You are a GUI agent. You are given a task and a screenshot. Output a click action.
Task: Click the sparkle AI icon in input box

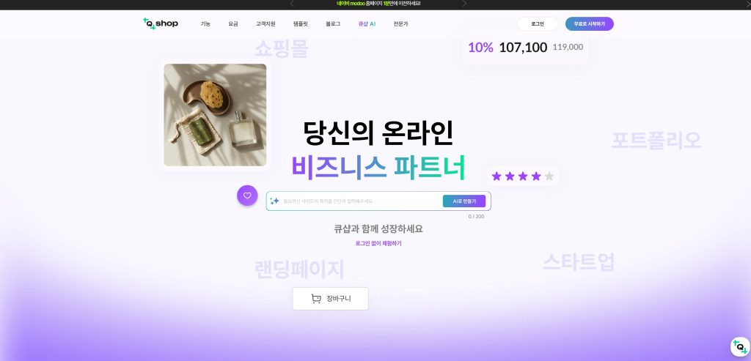pos(274,201)
